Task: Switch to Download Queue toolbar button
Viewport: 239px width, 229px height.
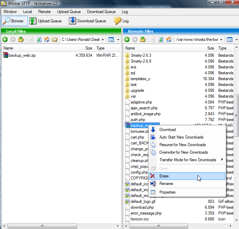Action: 87,21
